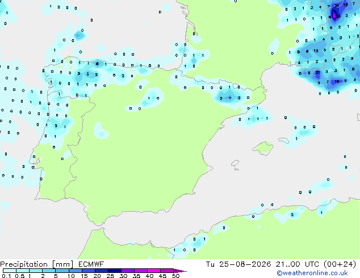Click the "21..00 UTC" time text
Viewport: 360px width, 278px height.
tap(298, 264)
